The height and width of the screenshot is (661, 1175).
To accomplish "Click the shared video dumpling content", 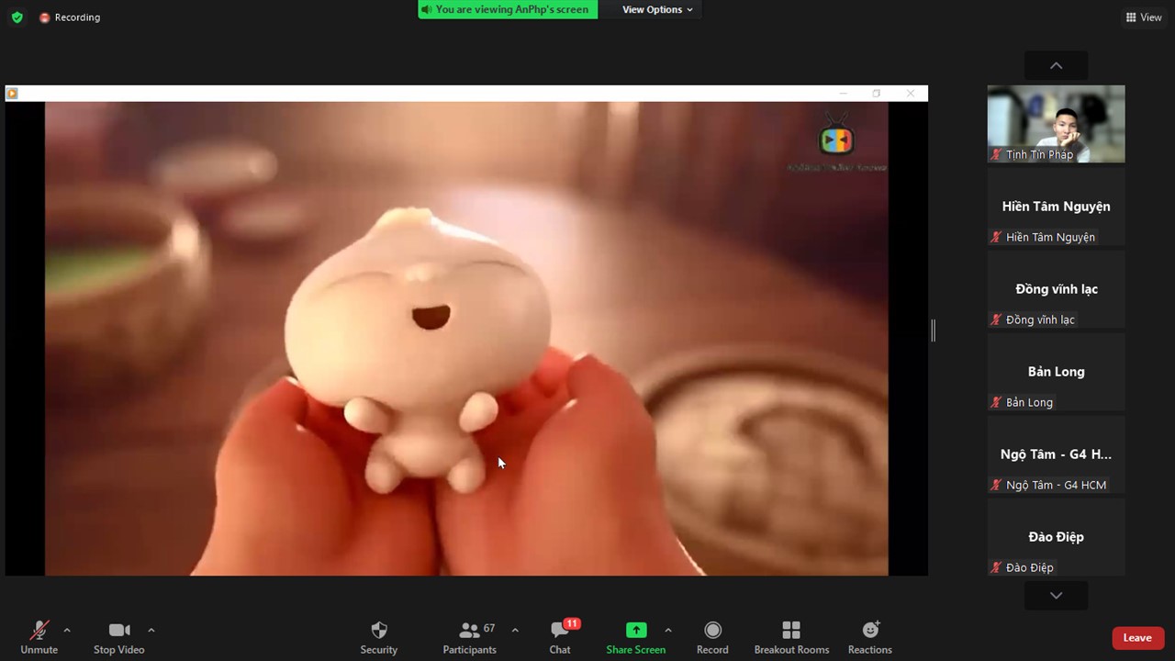I will [x=419, y=349].
